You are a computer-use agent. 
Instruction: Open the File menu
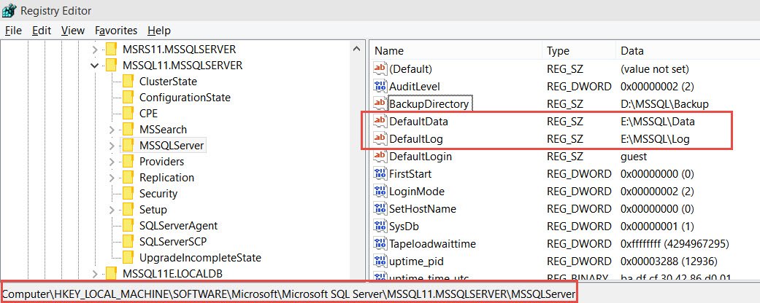13,31
